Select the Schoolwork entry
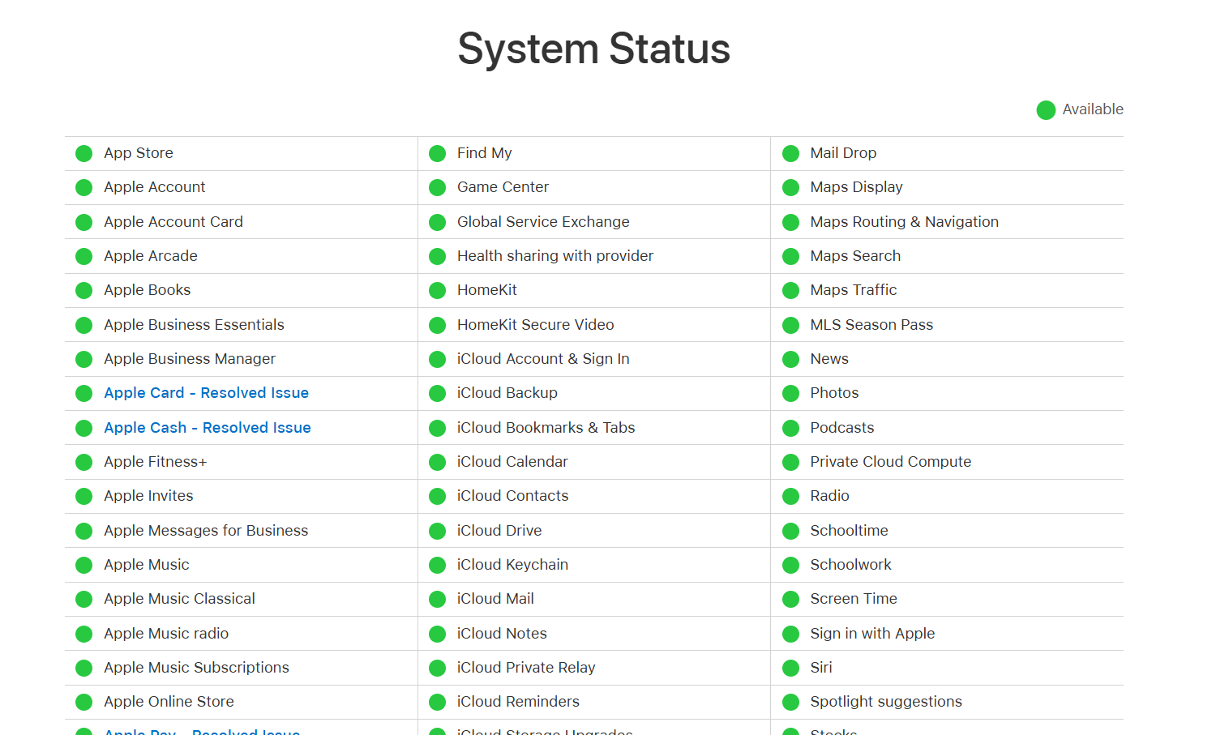The width and height of the screenshot is (1216, 735). click(x=851, y=565)
